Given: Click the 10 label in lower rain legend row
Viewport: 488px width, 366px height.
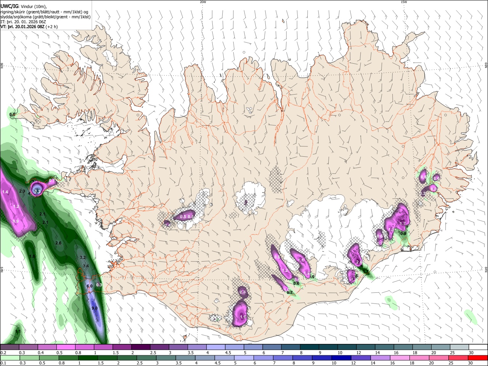Looking at the screenshot, I should coord(334,363).
